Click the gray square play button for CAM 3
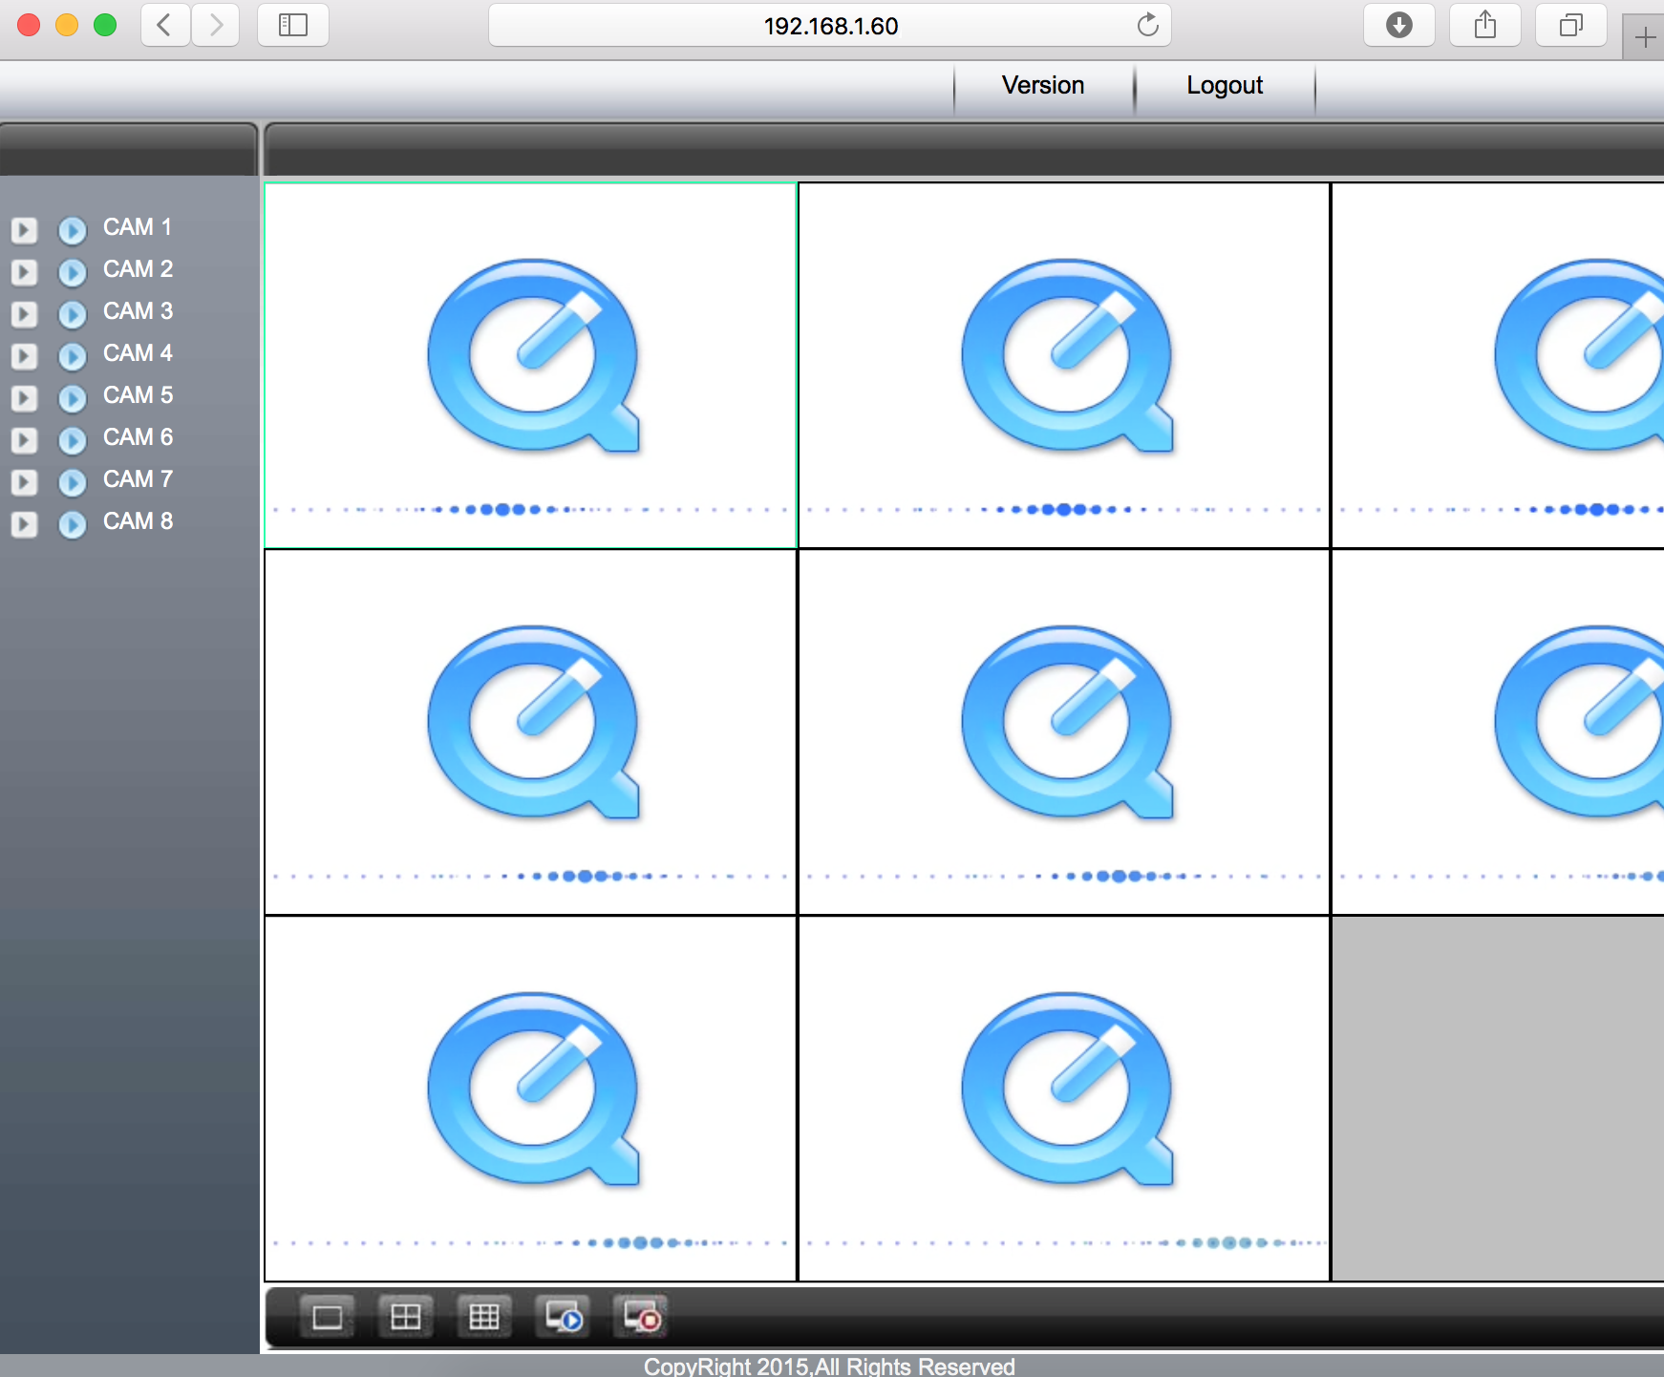The width and height of the screenshot is (1664, 1377). [x=24, y=314]
